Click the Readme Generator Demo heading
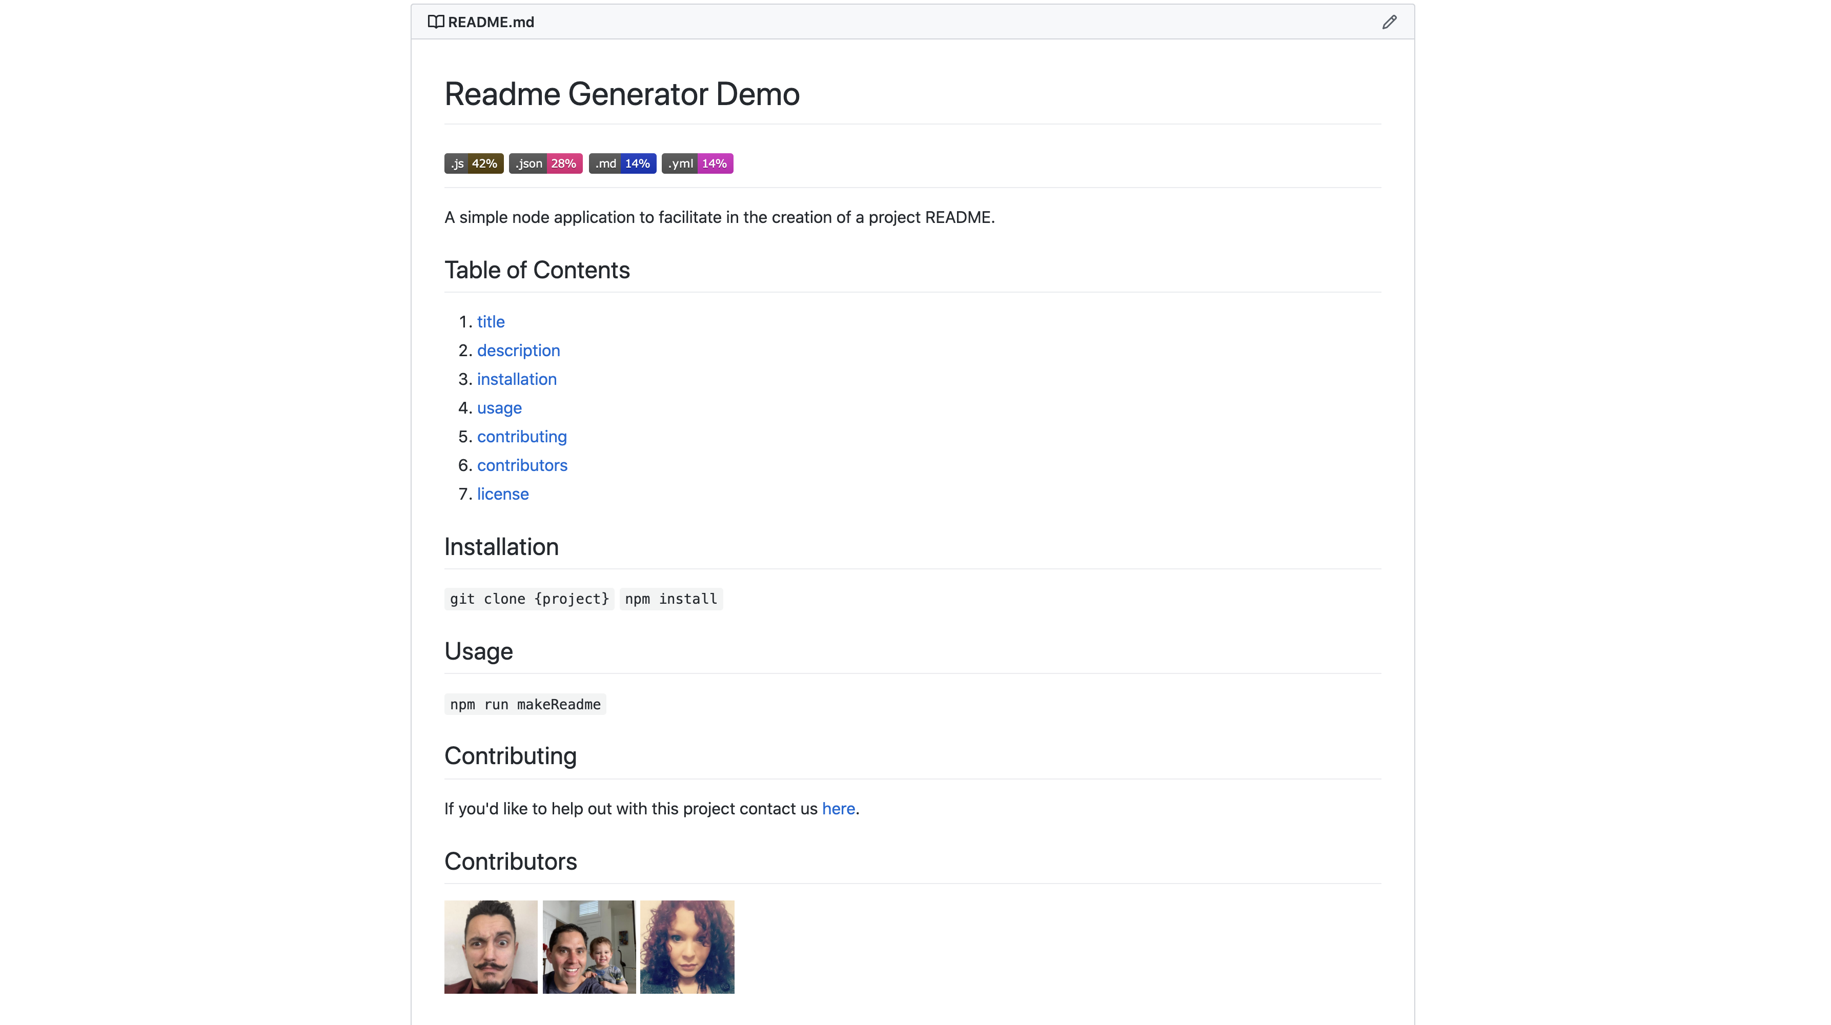1831x1025 pixels. tap(622, 94)
